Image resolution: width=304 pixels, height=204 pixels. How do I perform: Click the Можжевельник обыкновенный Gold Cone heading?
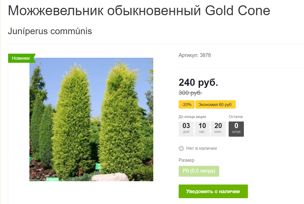click(139, 10)
